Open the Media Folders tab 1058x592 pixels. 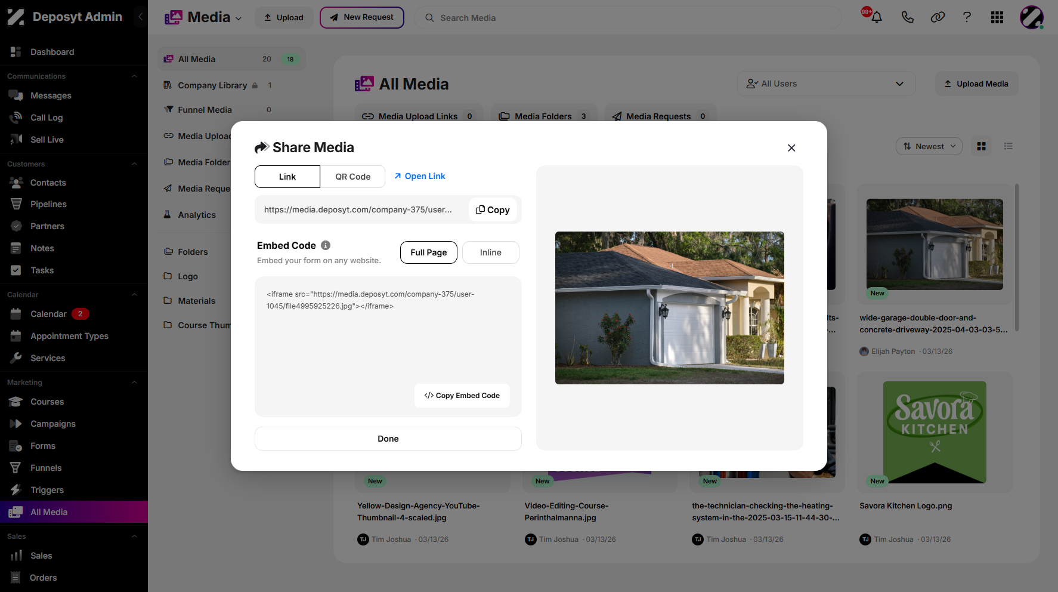pyautogui.click(x=543, y=116)
